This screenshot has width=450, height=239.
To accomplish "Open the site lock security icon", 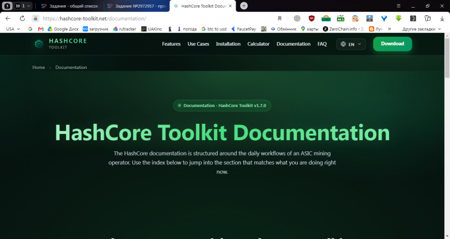I will click(x=35, y=18).
